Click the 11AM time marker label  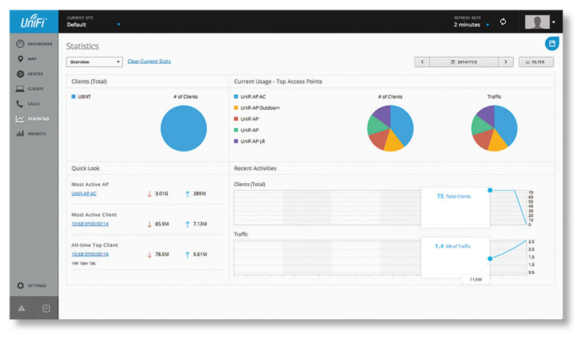click(x=476, y=279)
